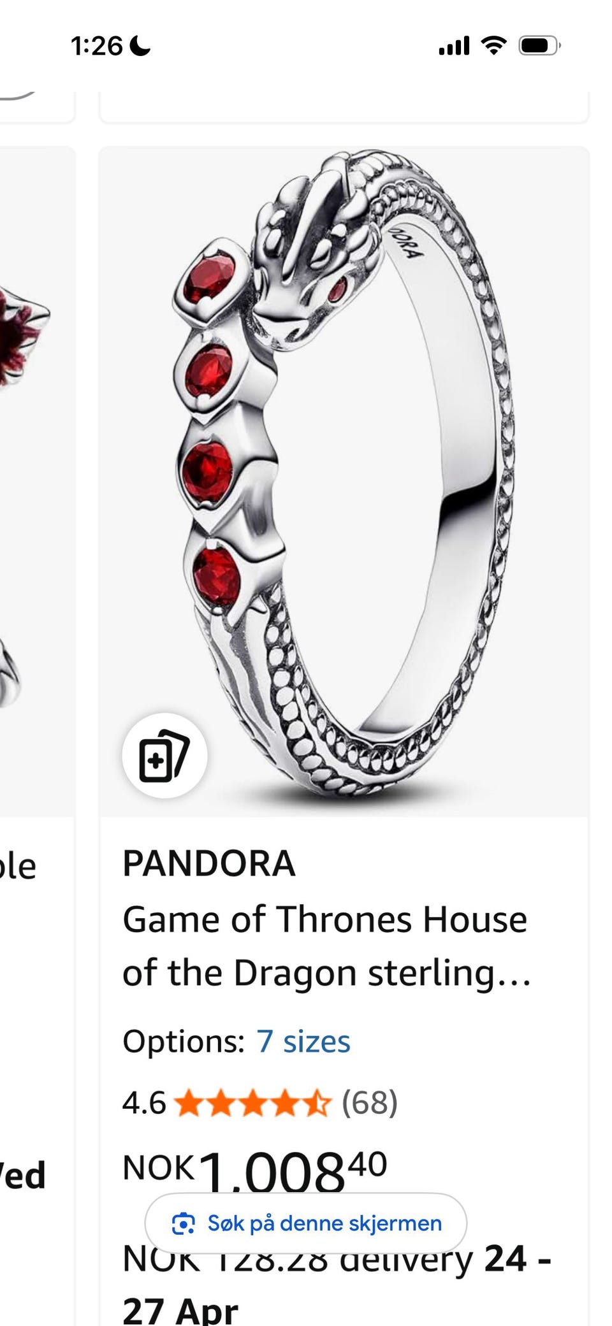This screenshot has height=1326, width=612.
Task: Tap the battery indicator icon
Action: [539, 45]
